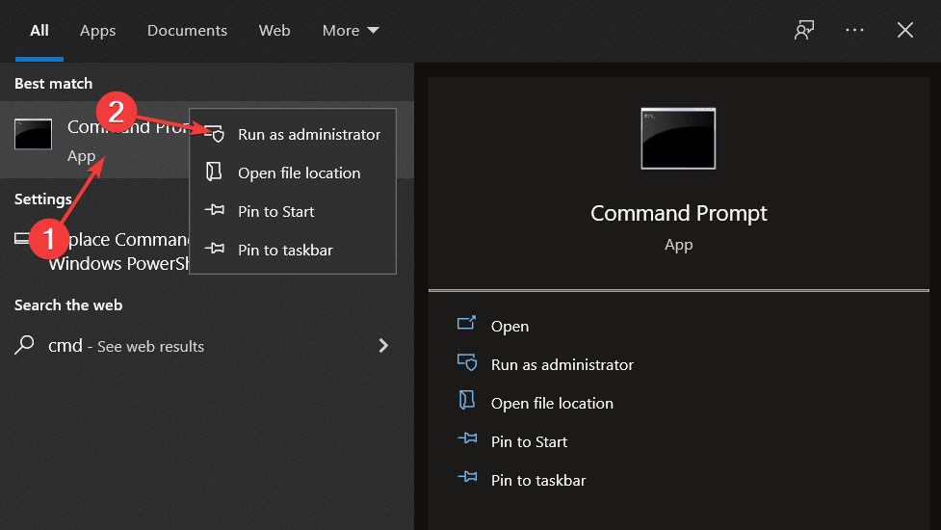Click blue file location icon in preview
This screenshot has height=530, width=941.
click(467, 400)
